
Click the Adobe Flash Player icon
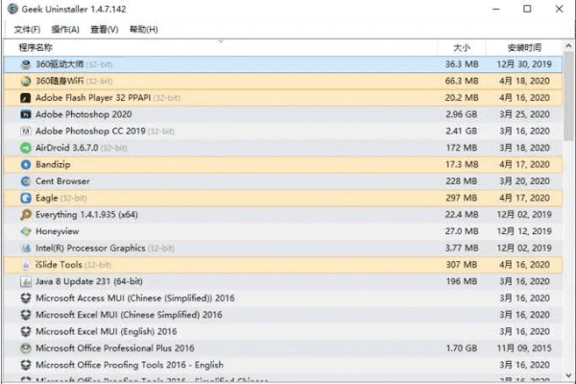[26, 97]
